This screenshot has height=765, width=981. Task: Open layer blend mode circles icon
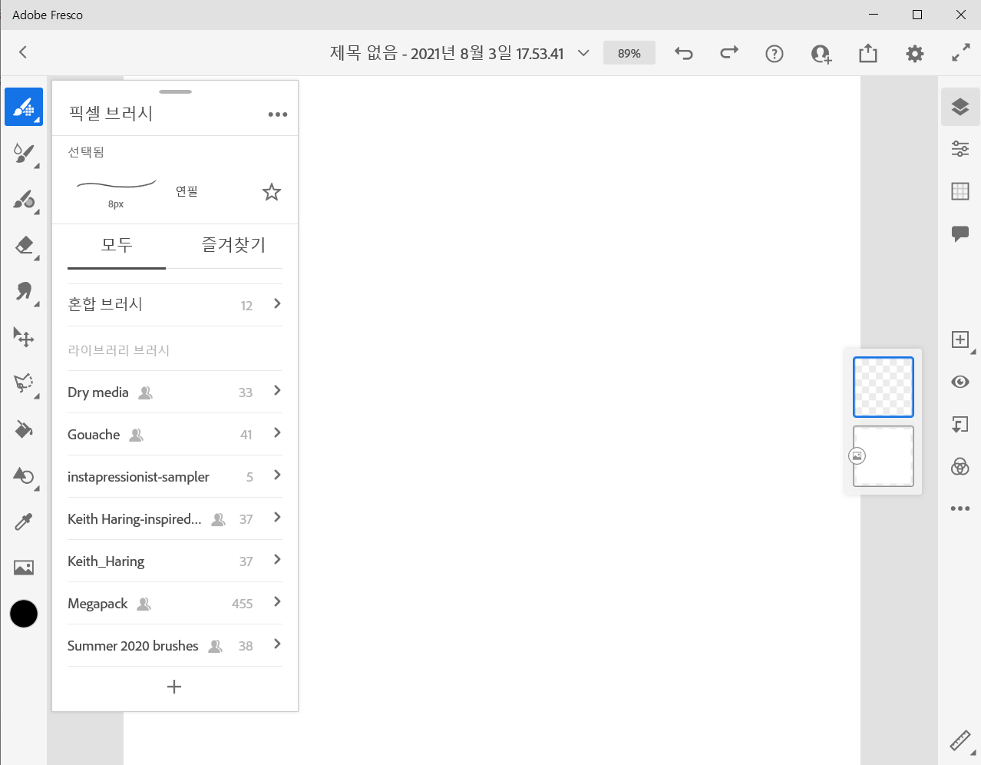click(x=960, y=466)
